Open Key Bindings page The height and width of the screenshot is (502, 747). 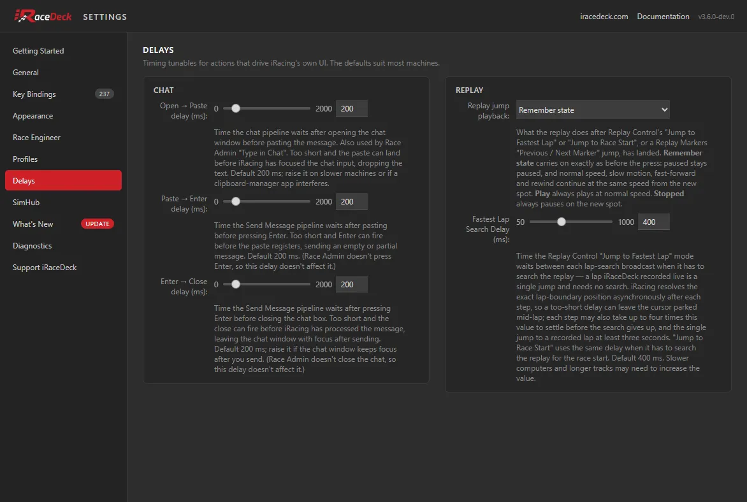pos(63,94)
